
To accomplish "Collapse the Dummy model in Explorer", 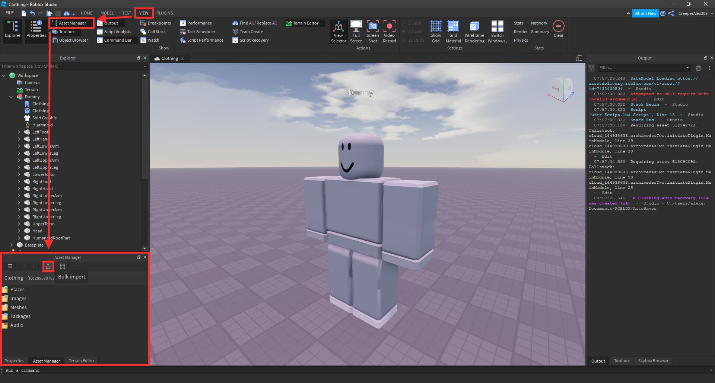I will 11,97.
